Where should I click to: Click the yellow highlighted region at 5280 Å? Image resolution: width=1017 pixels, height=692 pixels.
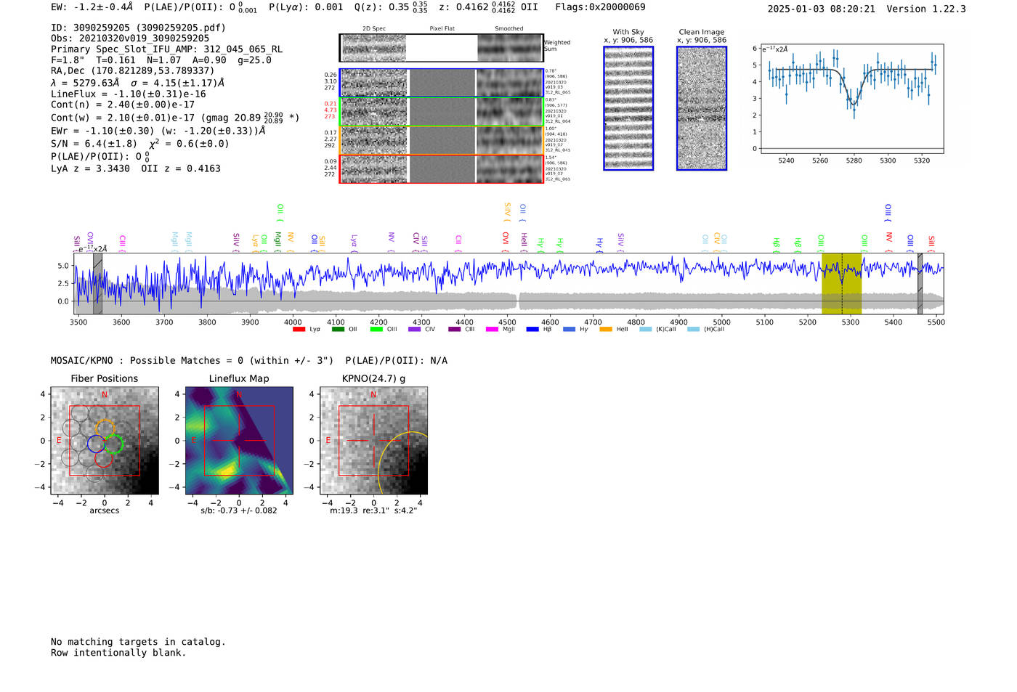click(x=841, y=283)
